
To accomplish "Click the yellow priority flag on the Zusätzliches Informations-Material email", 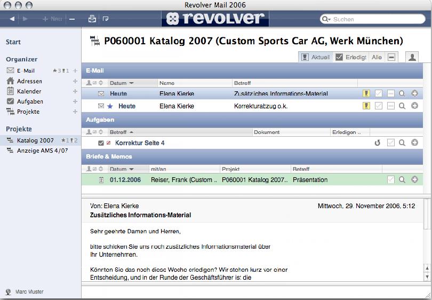I will 366,93.
